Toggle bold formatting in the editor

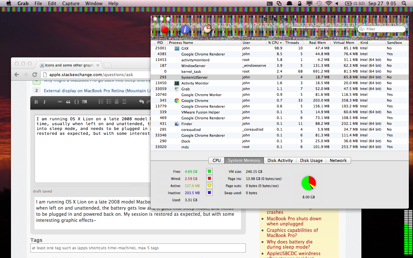point(36,102)
